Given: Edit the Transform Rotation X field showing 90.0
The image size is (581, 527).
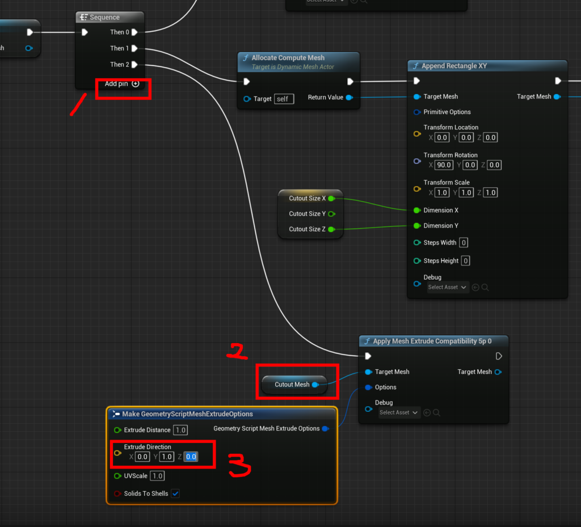Looking at the screenshot, I should pyautogui.click(x=444, y=165).
